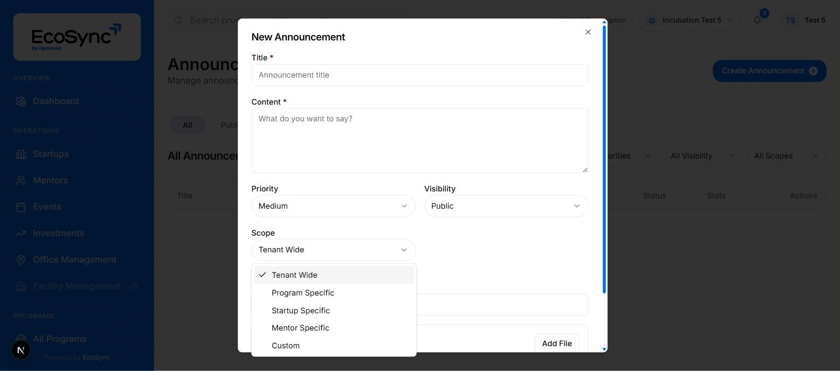
Task: Click the Mentors people icon
Action: [x=21, y=181]
